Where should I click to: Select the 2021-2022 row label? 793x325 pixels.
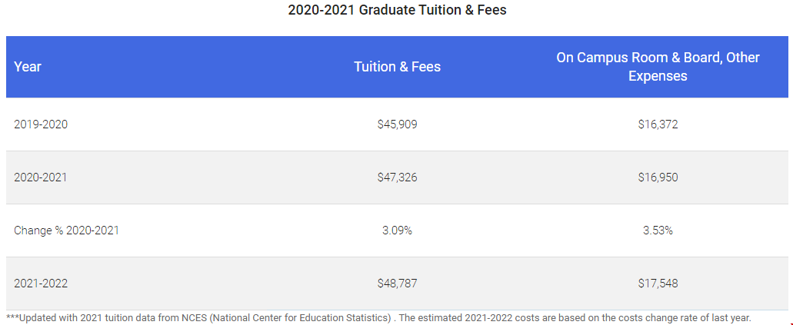pyautogui.click(x=41, y=284)
